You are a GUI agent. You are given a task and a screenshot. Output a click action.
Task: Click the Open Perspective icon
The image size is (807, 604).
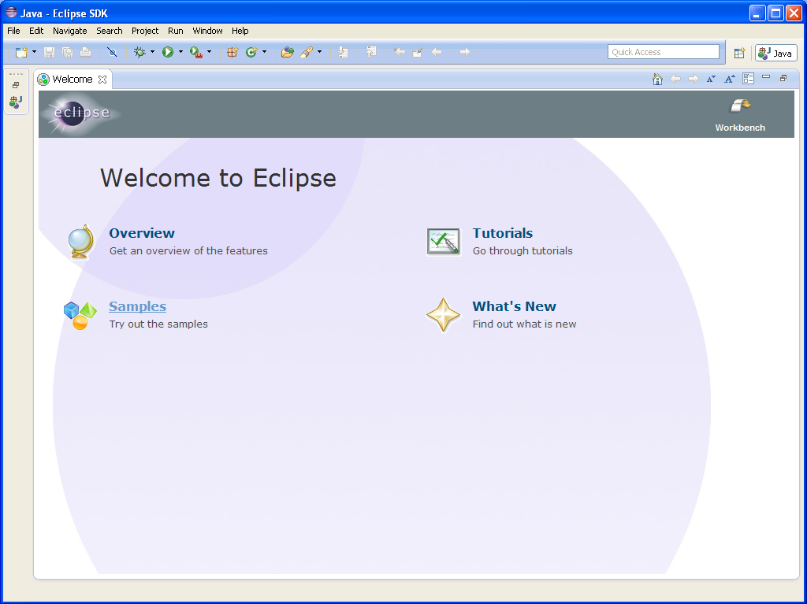739,53
